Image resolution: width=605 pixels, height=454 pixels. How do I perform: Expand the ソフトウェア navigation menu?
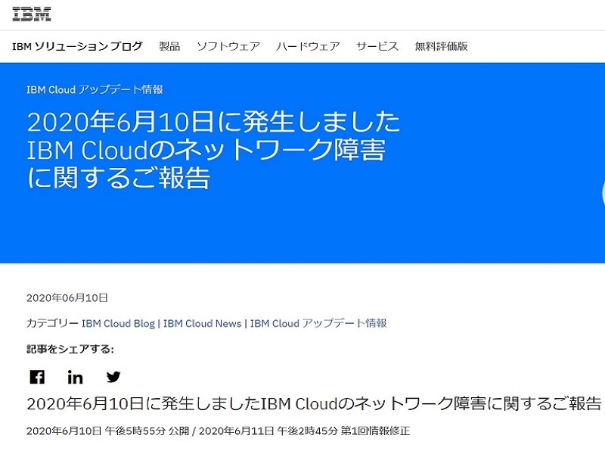pyautogui.click(x=228, y=46)
